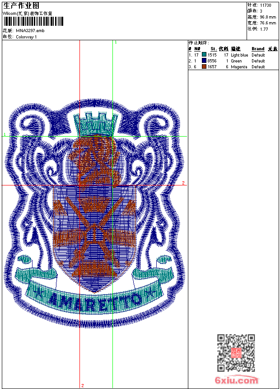The height and width of the screenshot is (389, 280).
Task: Select the Green description cell
Action: pos(236,61)
